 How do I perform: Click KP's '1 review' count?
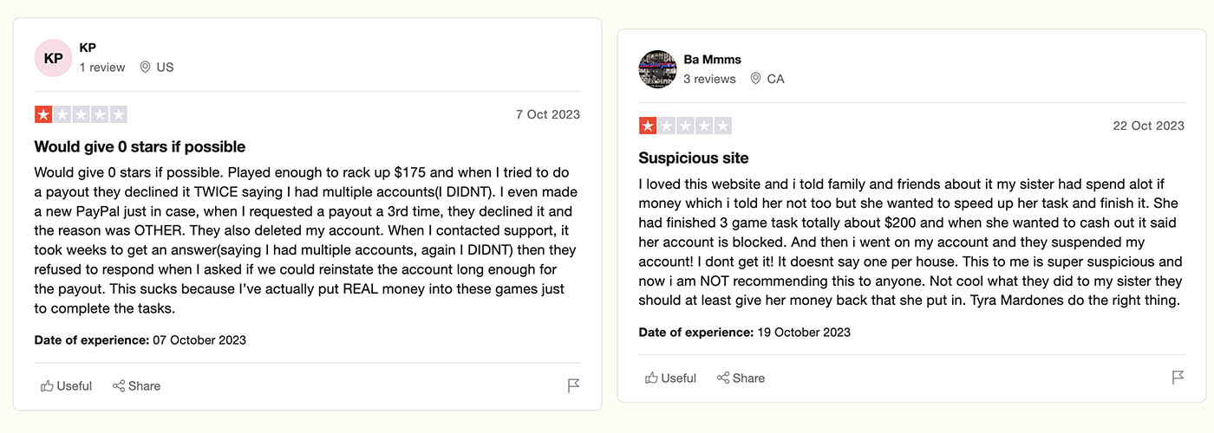102,68
